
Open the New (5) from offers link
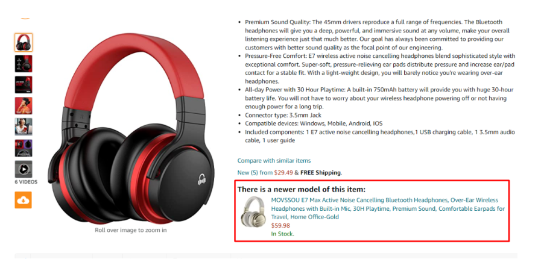(255, 172)
